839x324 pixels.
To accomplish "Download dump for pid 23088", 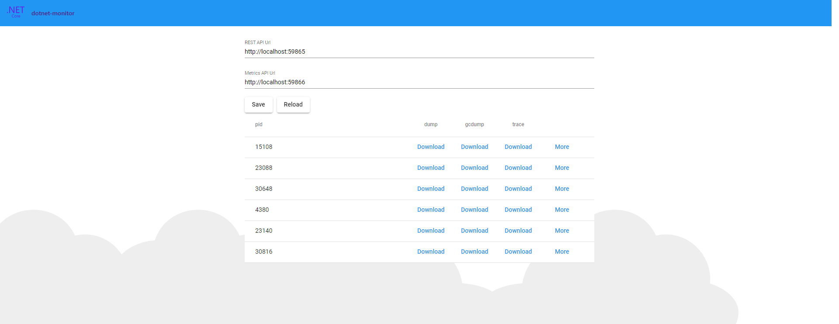I will coord(431,168).
